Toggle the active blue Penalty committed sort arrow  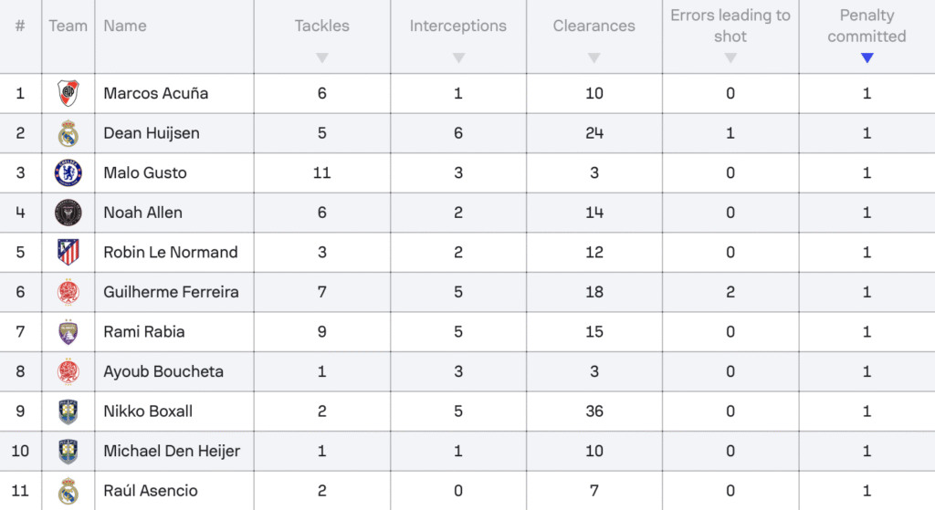(867, 57)
